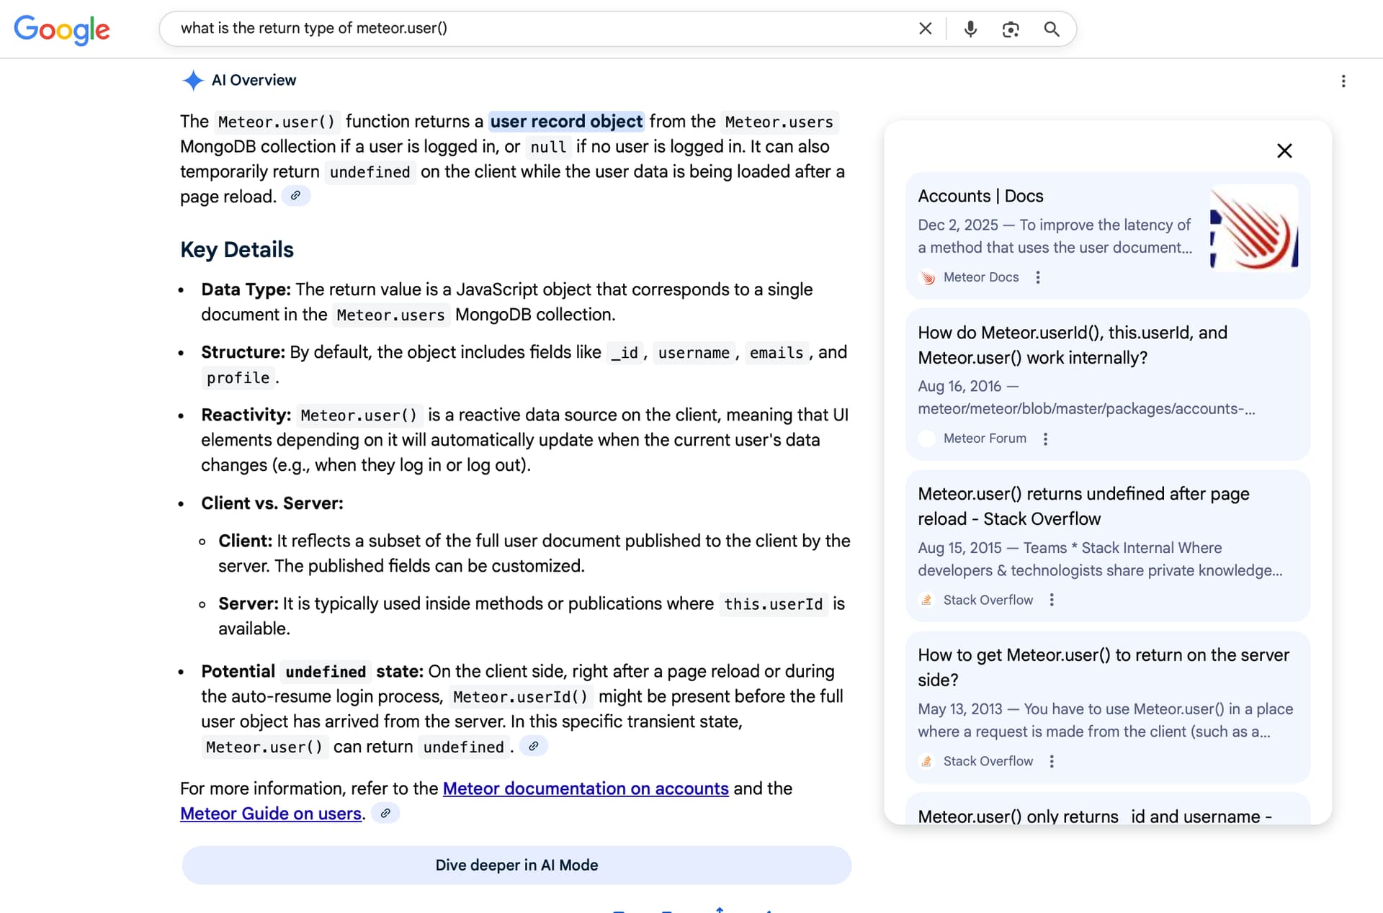Click the magnifying glass search button
The image size is (1383, 913).
(x=1051, y=29)
